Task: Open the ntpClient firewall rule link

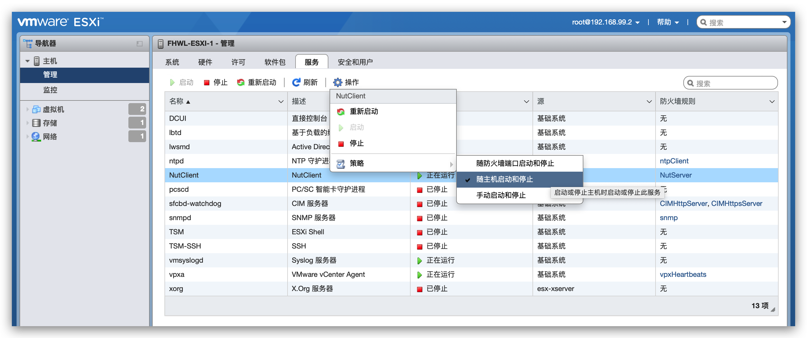Action: (x=674, y=161)
